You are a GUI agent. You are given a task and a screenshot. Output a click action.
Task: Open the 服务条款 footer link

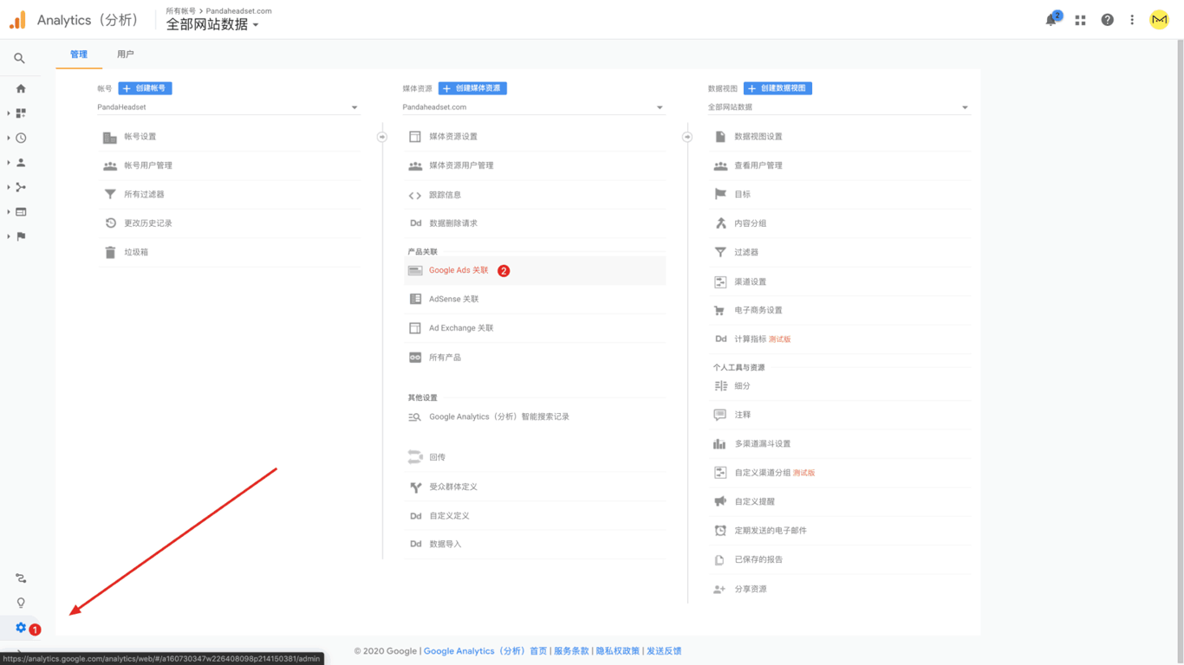click(x=571, y=651)
